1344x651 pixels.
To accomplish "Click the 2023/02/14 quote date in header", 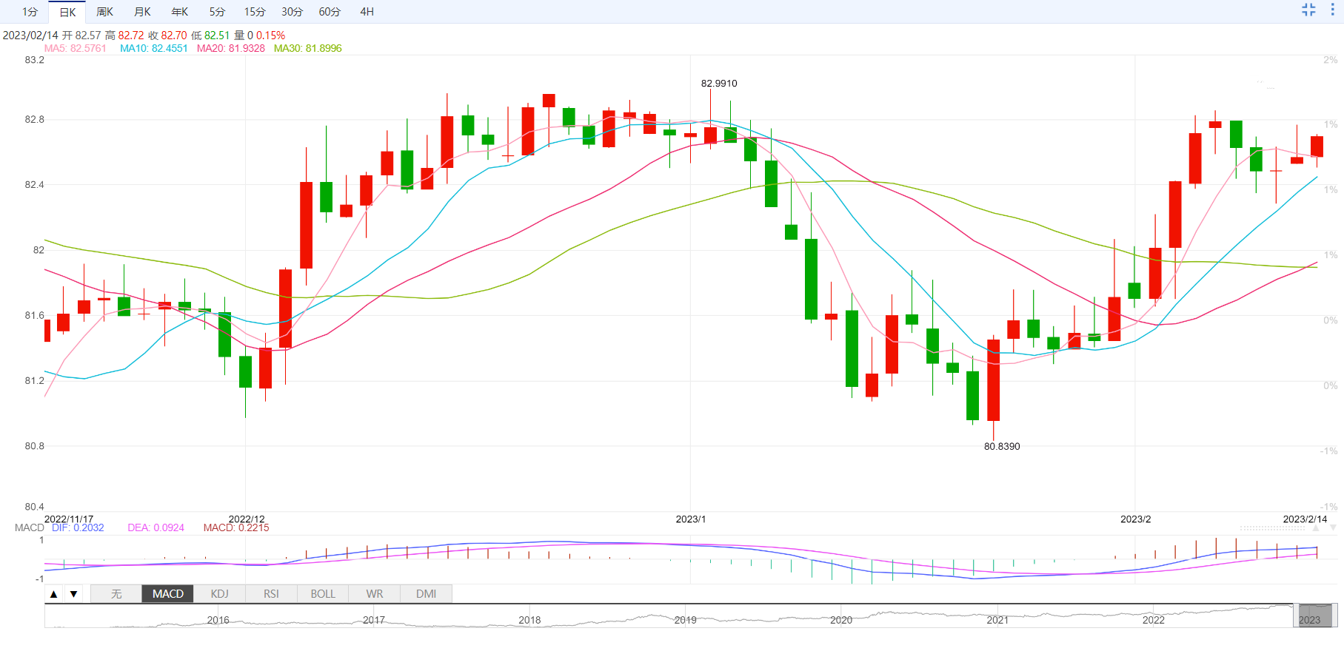I will [x=30, y=36].
